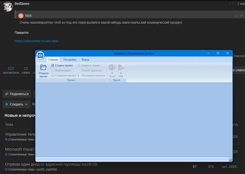Click the round application logo button
This screenshot has height=174, width=245.
coord(40,55)
